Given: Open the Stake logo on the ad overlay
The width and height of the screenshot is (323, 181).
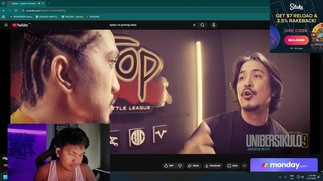Looking at the screenshot, I should point(296,7).
